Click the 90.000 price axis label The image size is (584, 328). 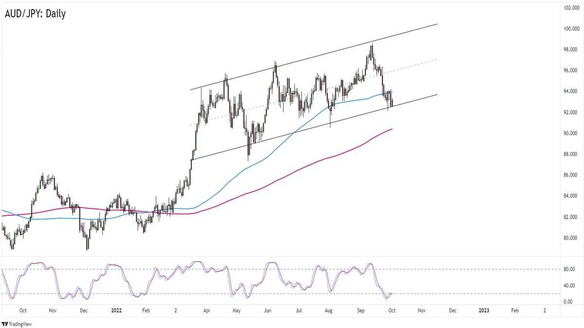click(570, 133)
